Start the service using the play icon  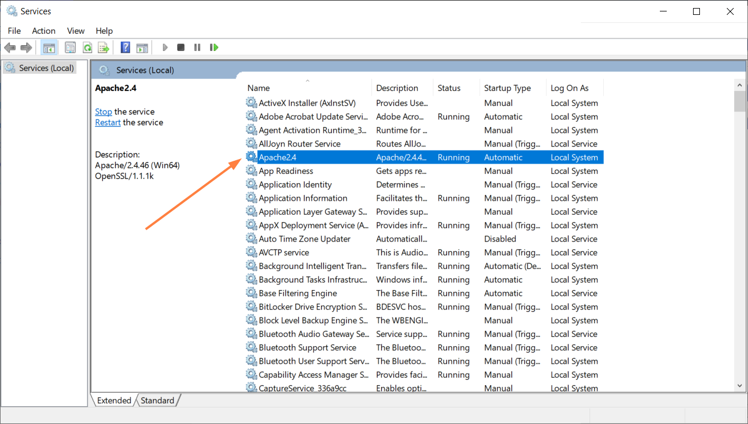(165, 47)
